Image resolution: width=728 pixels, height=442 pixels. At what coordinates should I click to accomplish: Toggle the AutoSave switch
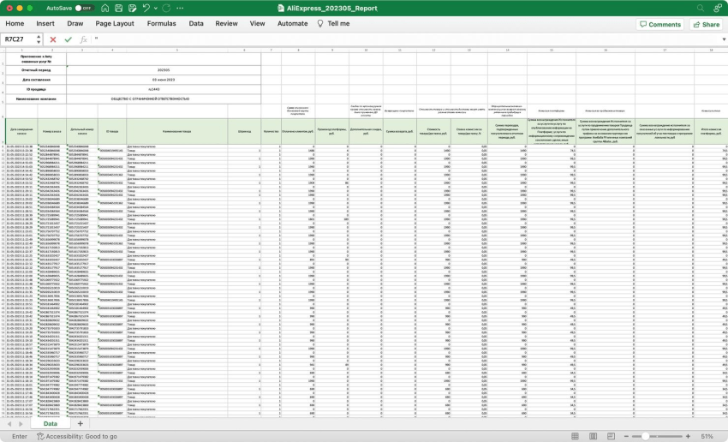[84, 8]
